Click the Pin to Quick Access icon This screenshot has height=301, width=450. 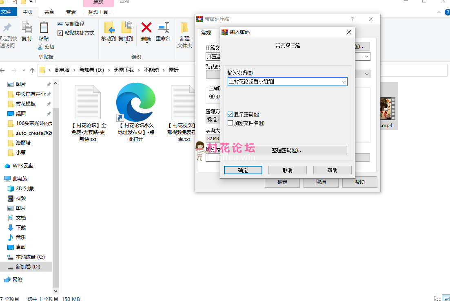[7, 28]
